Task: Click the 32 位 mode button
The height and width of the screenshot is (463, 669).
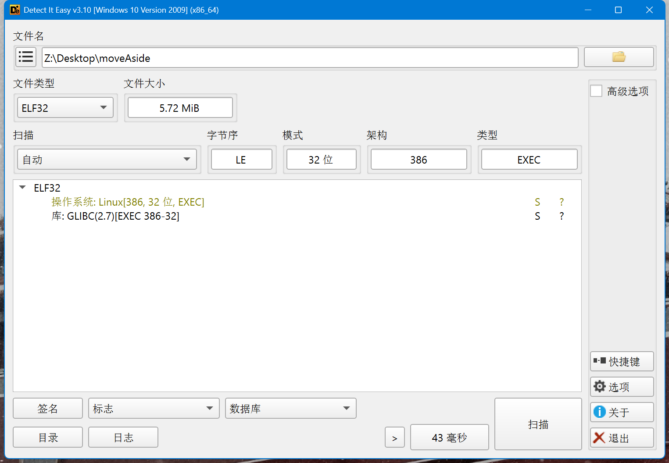Action: (x=322, y=159)
